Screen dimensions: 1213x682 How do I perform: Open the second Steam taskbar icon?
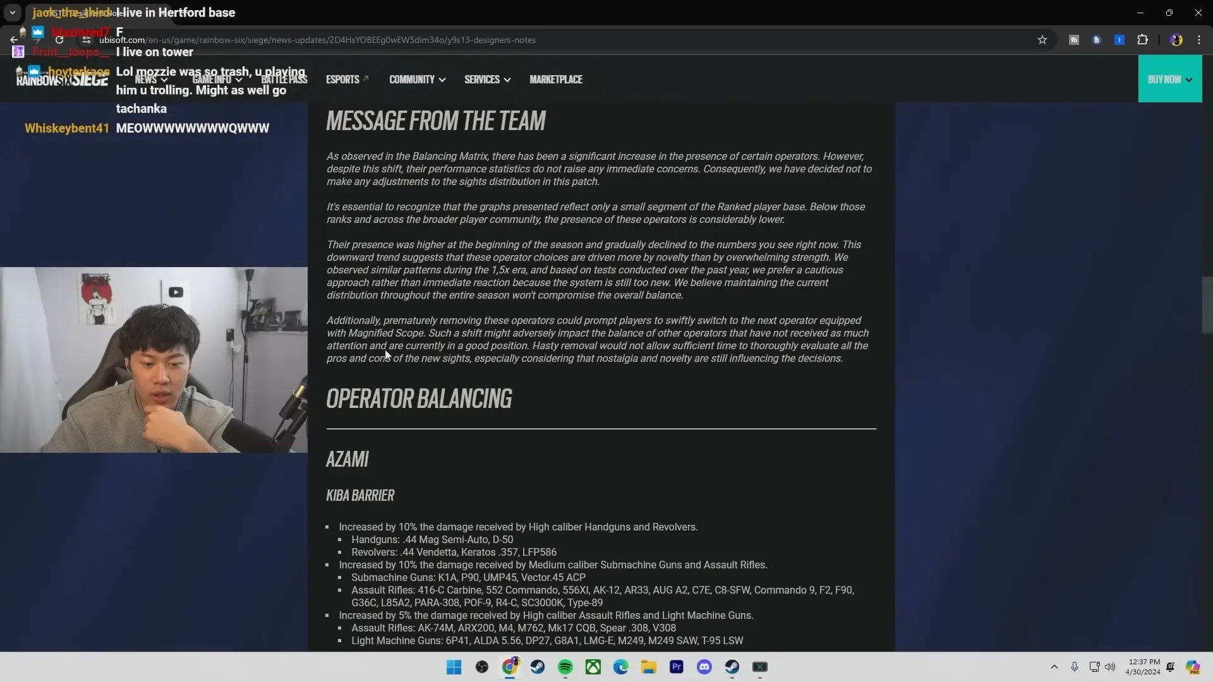pos(732,667)
